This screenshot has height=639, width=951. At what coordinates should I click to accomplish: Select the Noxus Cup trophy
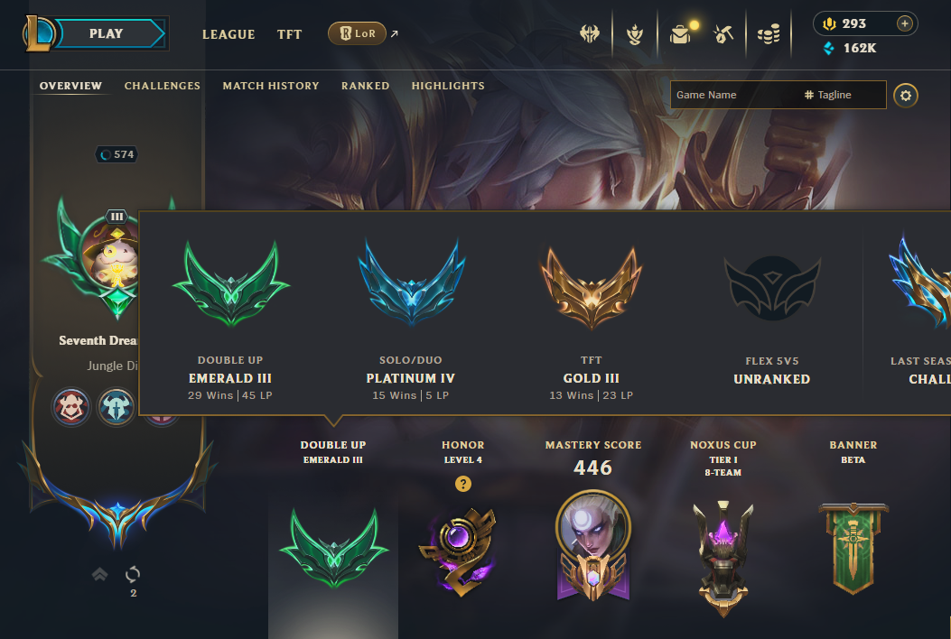723,558
